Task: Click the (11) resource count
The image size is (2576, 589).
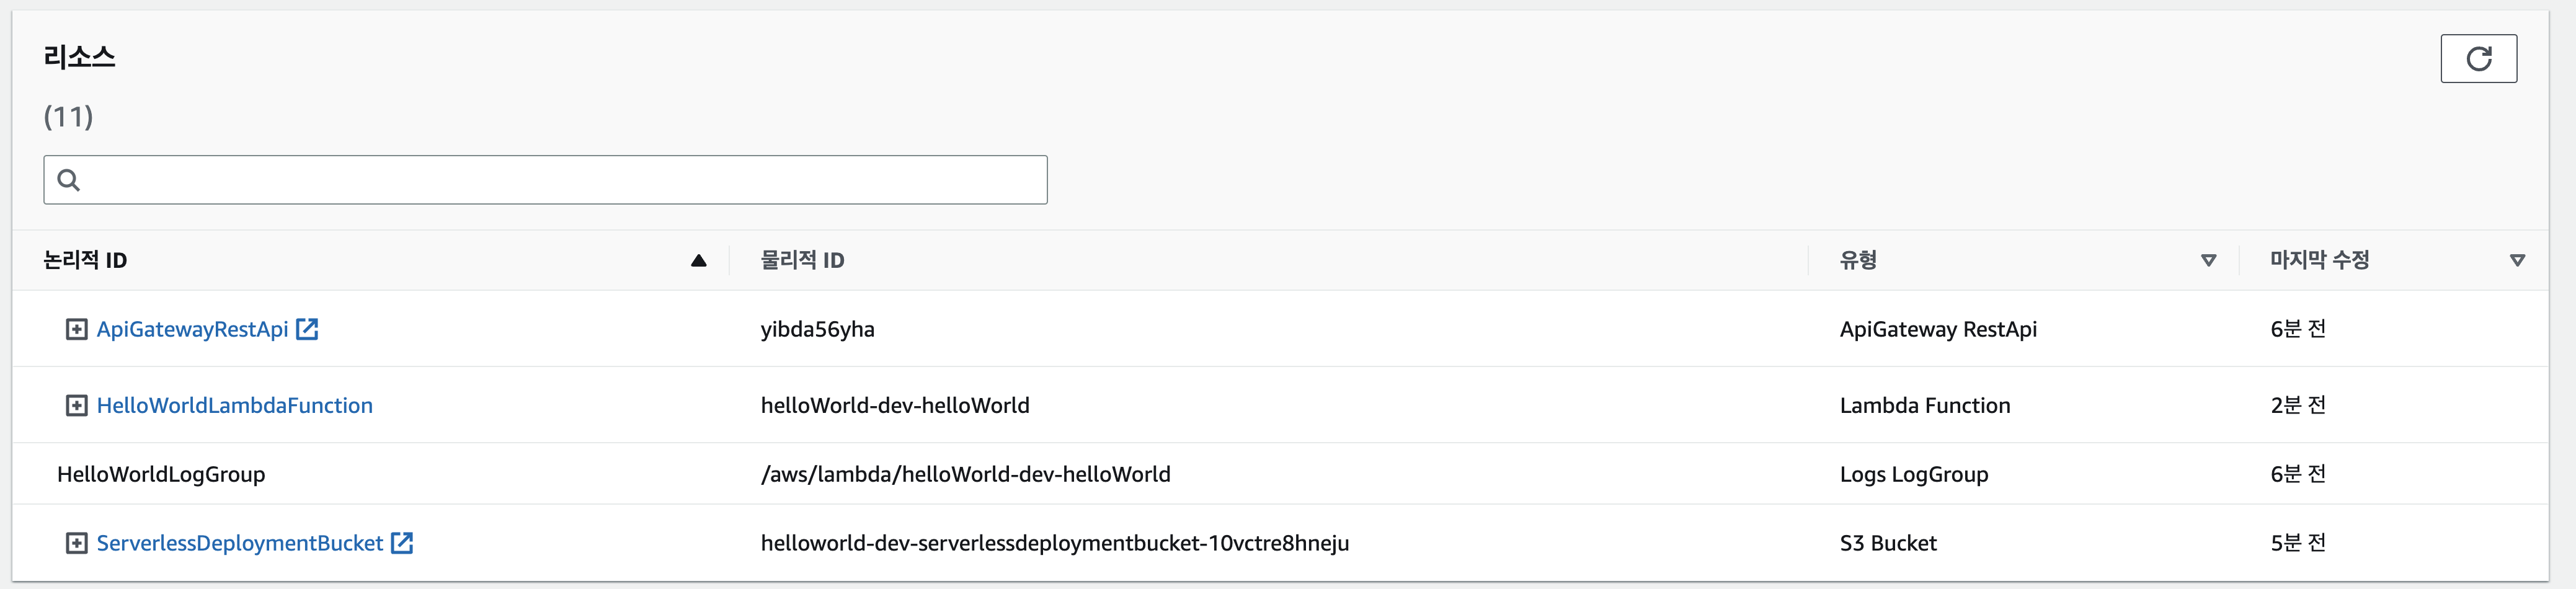Action: pos(68,117)
